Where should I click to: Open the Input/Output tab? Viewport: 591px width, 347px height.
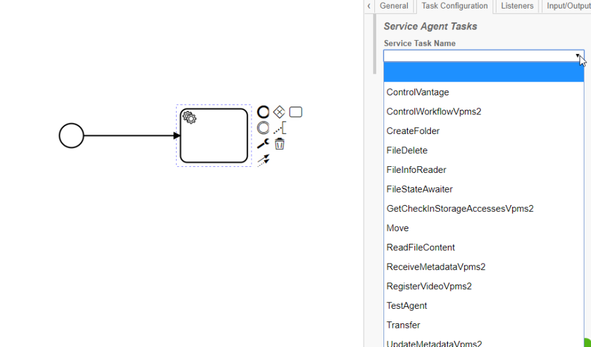point(568,6)
